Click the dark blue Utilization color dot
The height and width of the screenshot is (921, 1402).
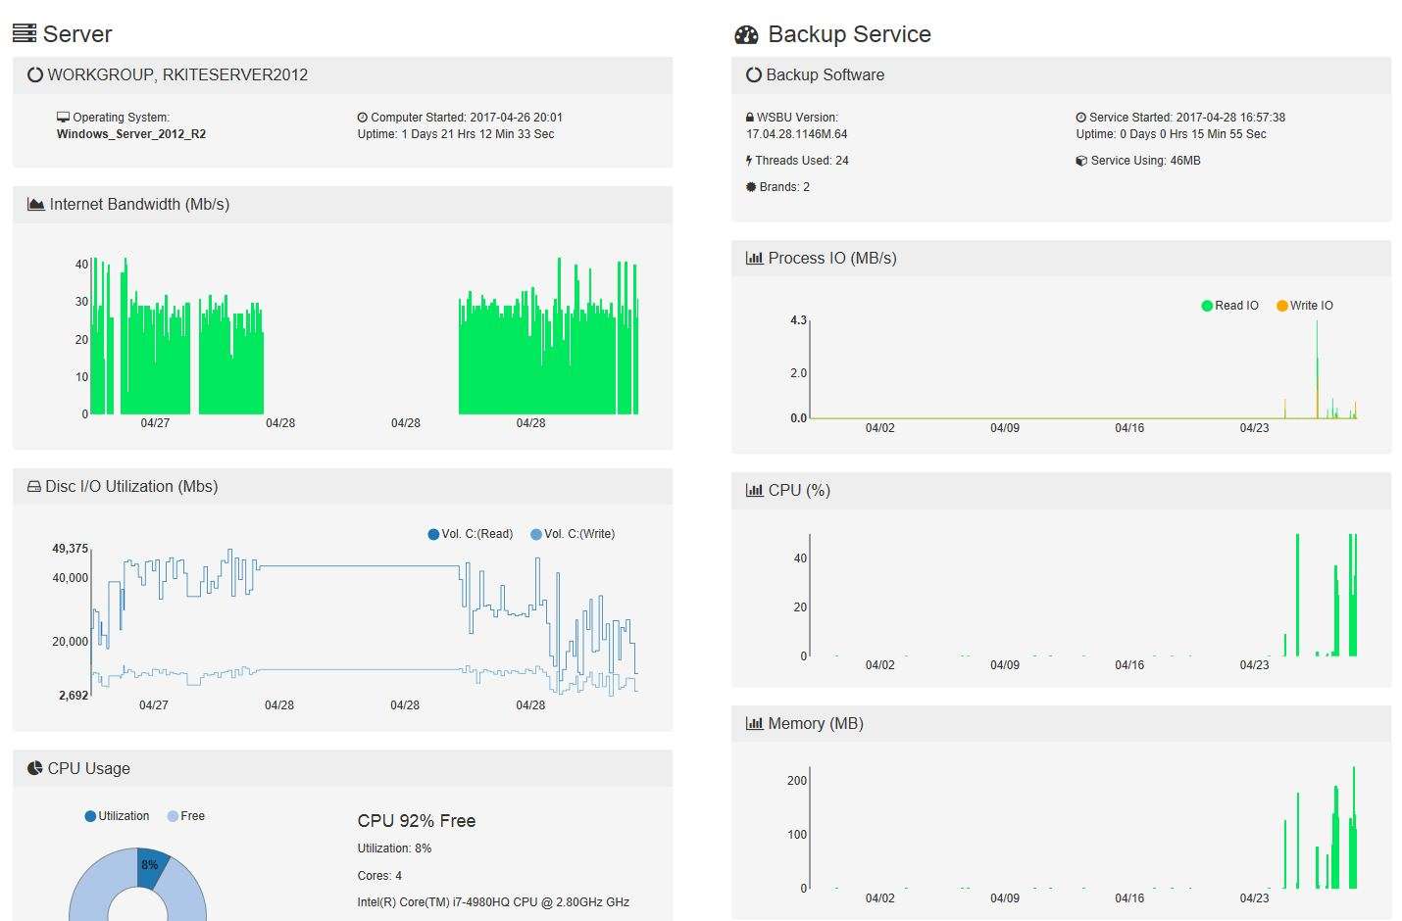click(x=90, y=816)
